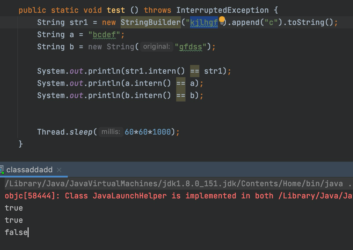Click the 'throws' keyword

point(158,10)
